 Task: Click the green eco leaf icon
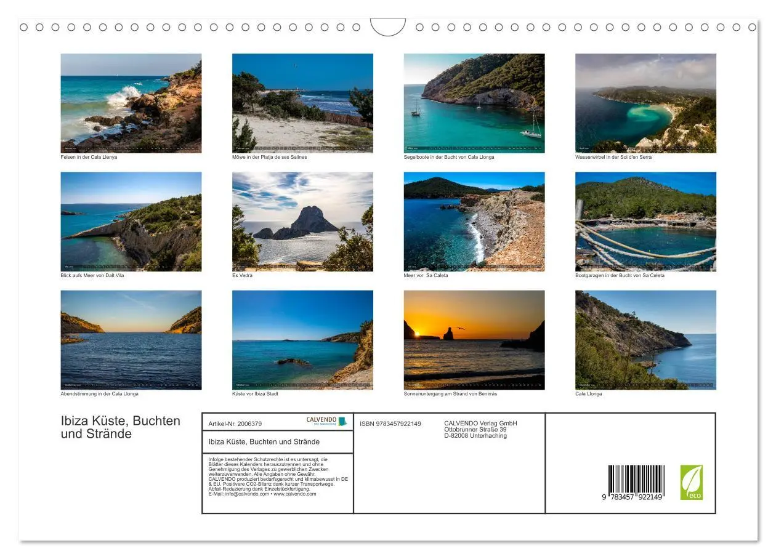pos(691,482)
